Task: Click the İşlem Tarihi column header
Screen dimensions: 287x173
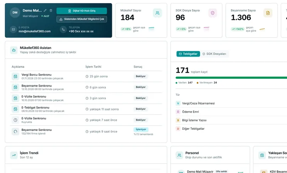Action: [93, 67]
